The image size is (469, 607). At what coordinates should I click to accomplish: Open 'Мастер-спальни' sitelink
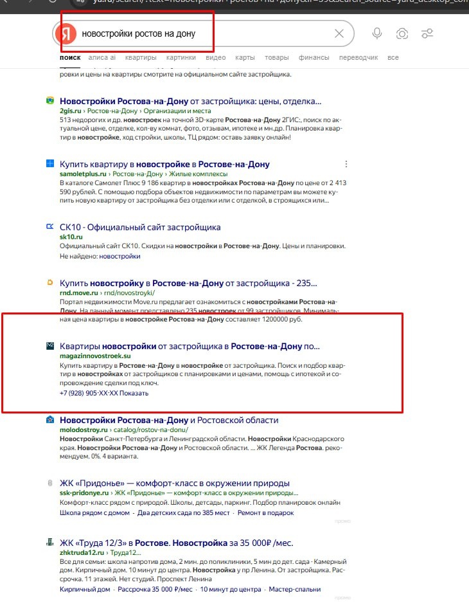pos(295,589)
